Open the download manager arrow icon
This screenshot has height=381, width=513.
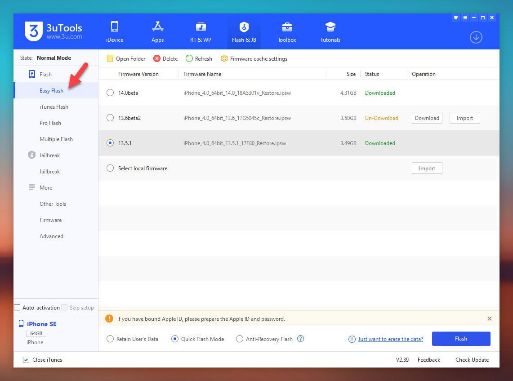[476, 37]
